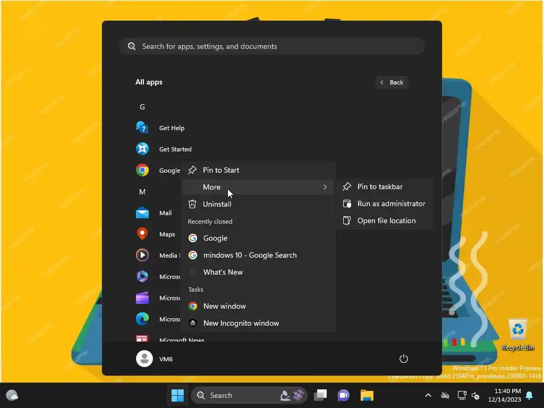Click the muted volume tray icon
The width and height of the screenshot is (544, 408).
pyautogui.click(x=475, y=395)
